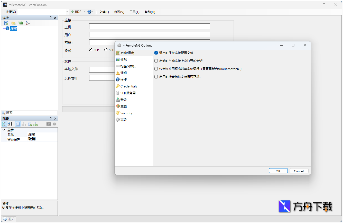
Task: Select the 密码保护 property row
Action: (x=30, y=139)
